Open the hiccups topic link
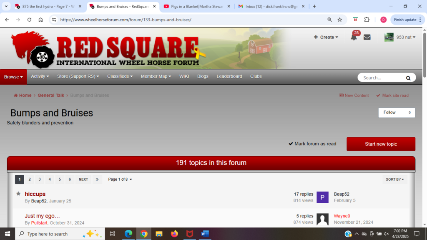Screen dimensions: 427x240 point(35,194)
